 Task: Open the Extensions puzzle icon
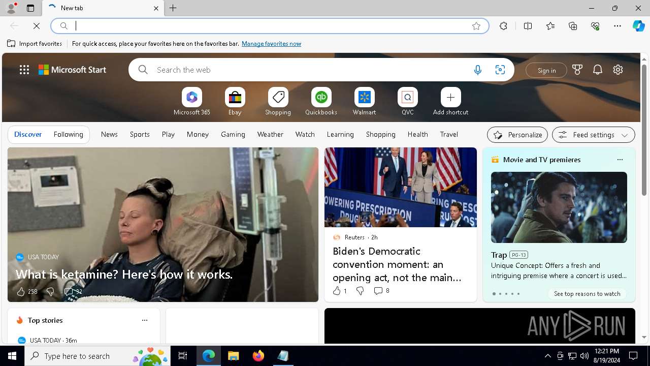(x=503, y=26)
